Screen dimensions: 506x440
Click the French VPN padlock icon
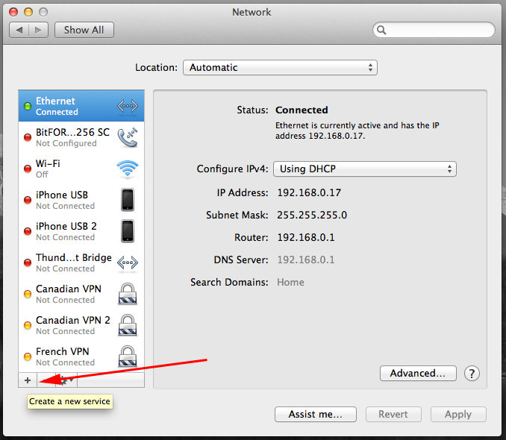[128, 356]
